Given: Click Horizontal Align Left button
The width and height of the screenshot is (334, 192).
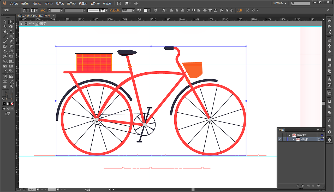Looking at the screenshot, I should coord(171,10).
